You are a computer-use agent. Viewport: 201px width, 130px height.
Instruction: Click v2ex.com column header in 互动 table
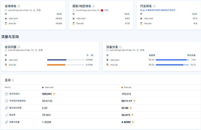pos(48,88)
